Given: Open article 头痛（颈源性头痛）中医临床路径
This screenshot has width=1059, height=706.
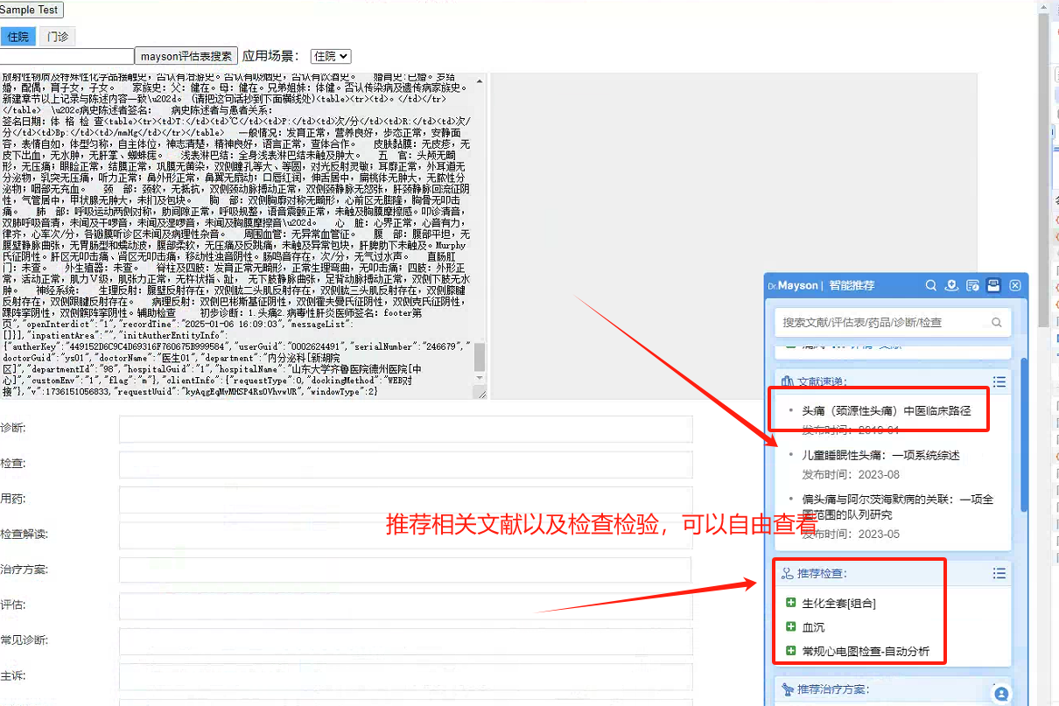Looking at the screenshot, I should (886, 410).
